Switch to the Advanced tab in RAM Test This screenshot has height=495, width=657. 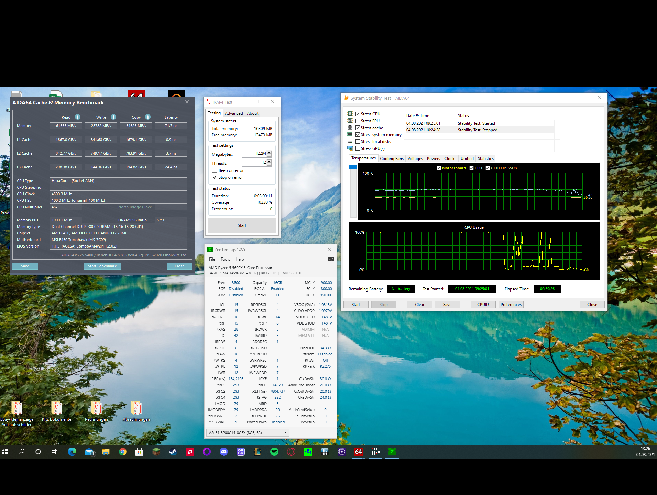(234, 113)
